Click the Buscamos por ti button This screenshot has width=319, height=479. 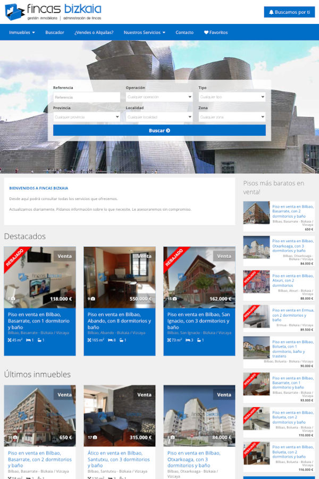[x=289, y=12]
